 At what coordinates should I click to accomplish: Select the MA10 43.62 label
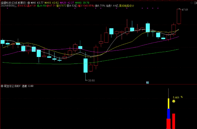(52, 3)
